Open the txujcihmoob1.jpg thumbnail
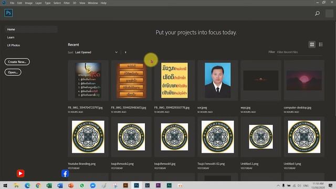This screenshot has height=189, width=336. tap(174, 136)
